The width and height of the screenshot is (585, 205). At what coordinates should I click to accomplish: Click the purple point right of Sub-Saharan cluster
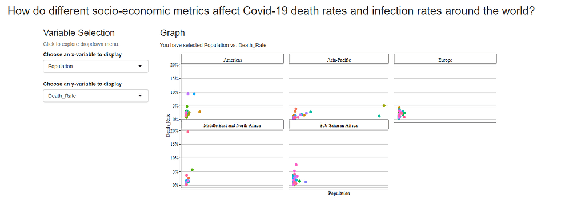tap(306, 182)
